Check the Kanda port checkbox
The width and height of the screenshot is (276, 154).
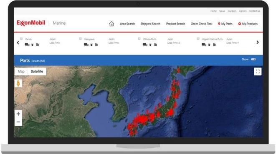21,39
